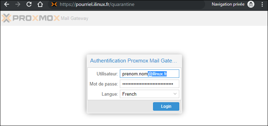Reload the quarantine page
The image size is (268, 126).
(x=29, y=5)
